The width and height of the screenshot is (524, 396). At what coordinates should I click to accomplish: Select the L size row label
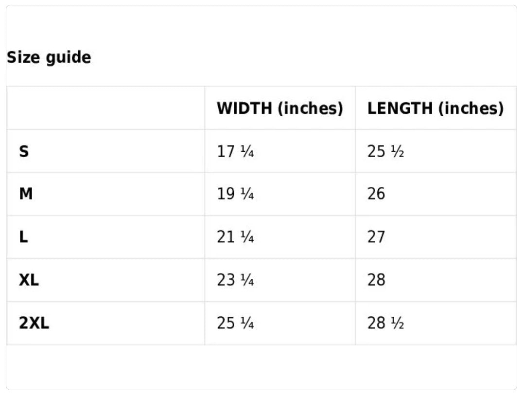tap(23, 237)
